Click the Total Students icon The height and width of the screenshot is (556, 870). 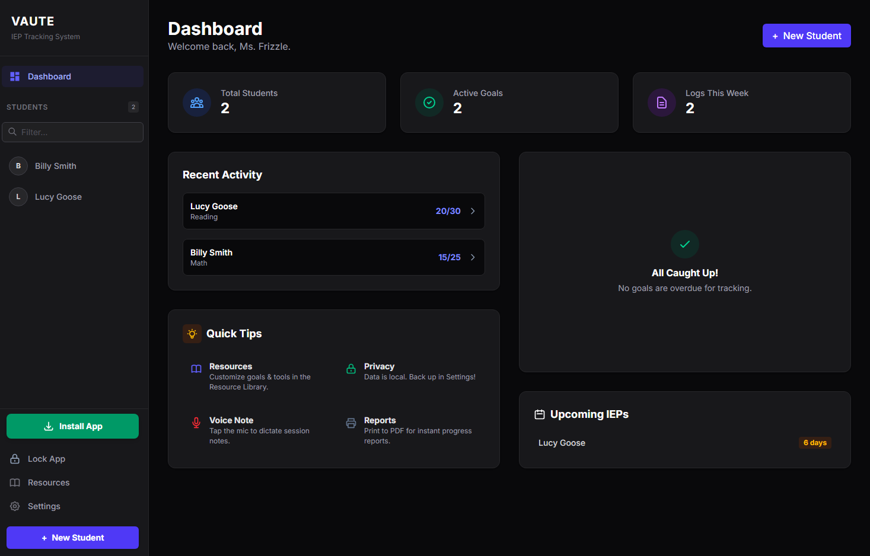pos(196,102)
